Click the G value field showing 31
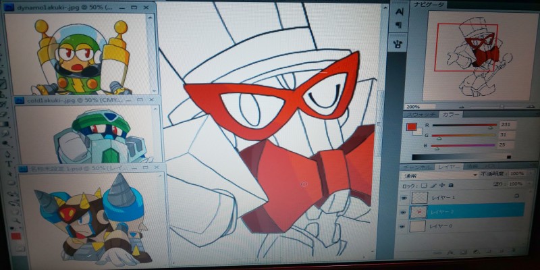 [x=507, y=135]
